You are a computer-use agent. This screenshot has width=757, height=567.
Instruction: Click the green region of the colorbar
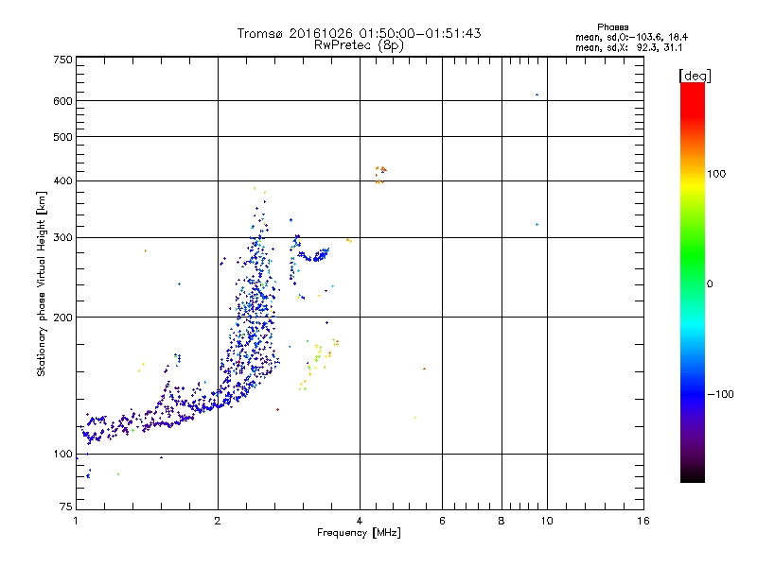(693, 255)
